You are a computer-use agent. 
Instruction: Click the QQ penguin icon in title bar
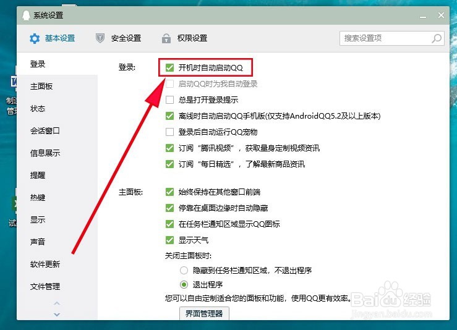coord(26,15)
